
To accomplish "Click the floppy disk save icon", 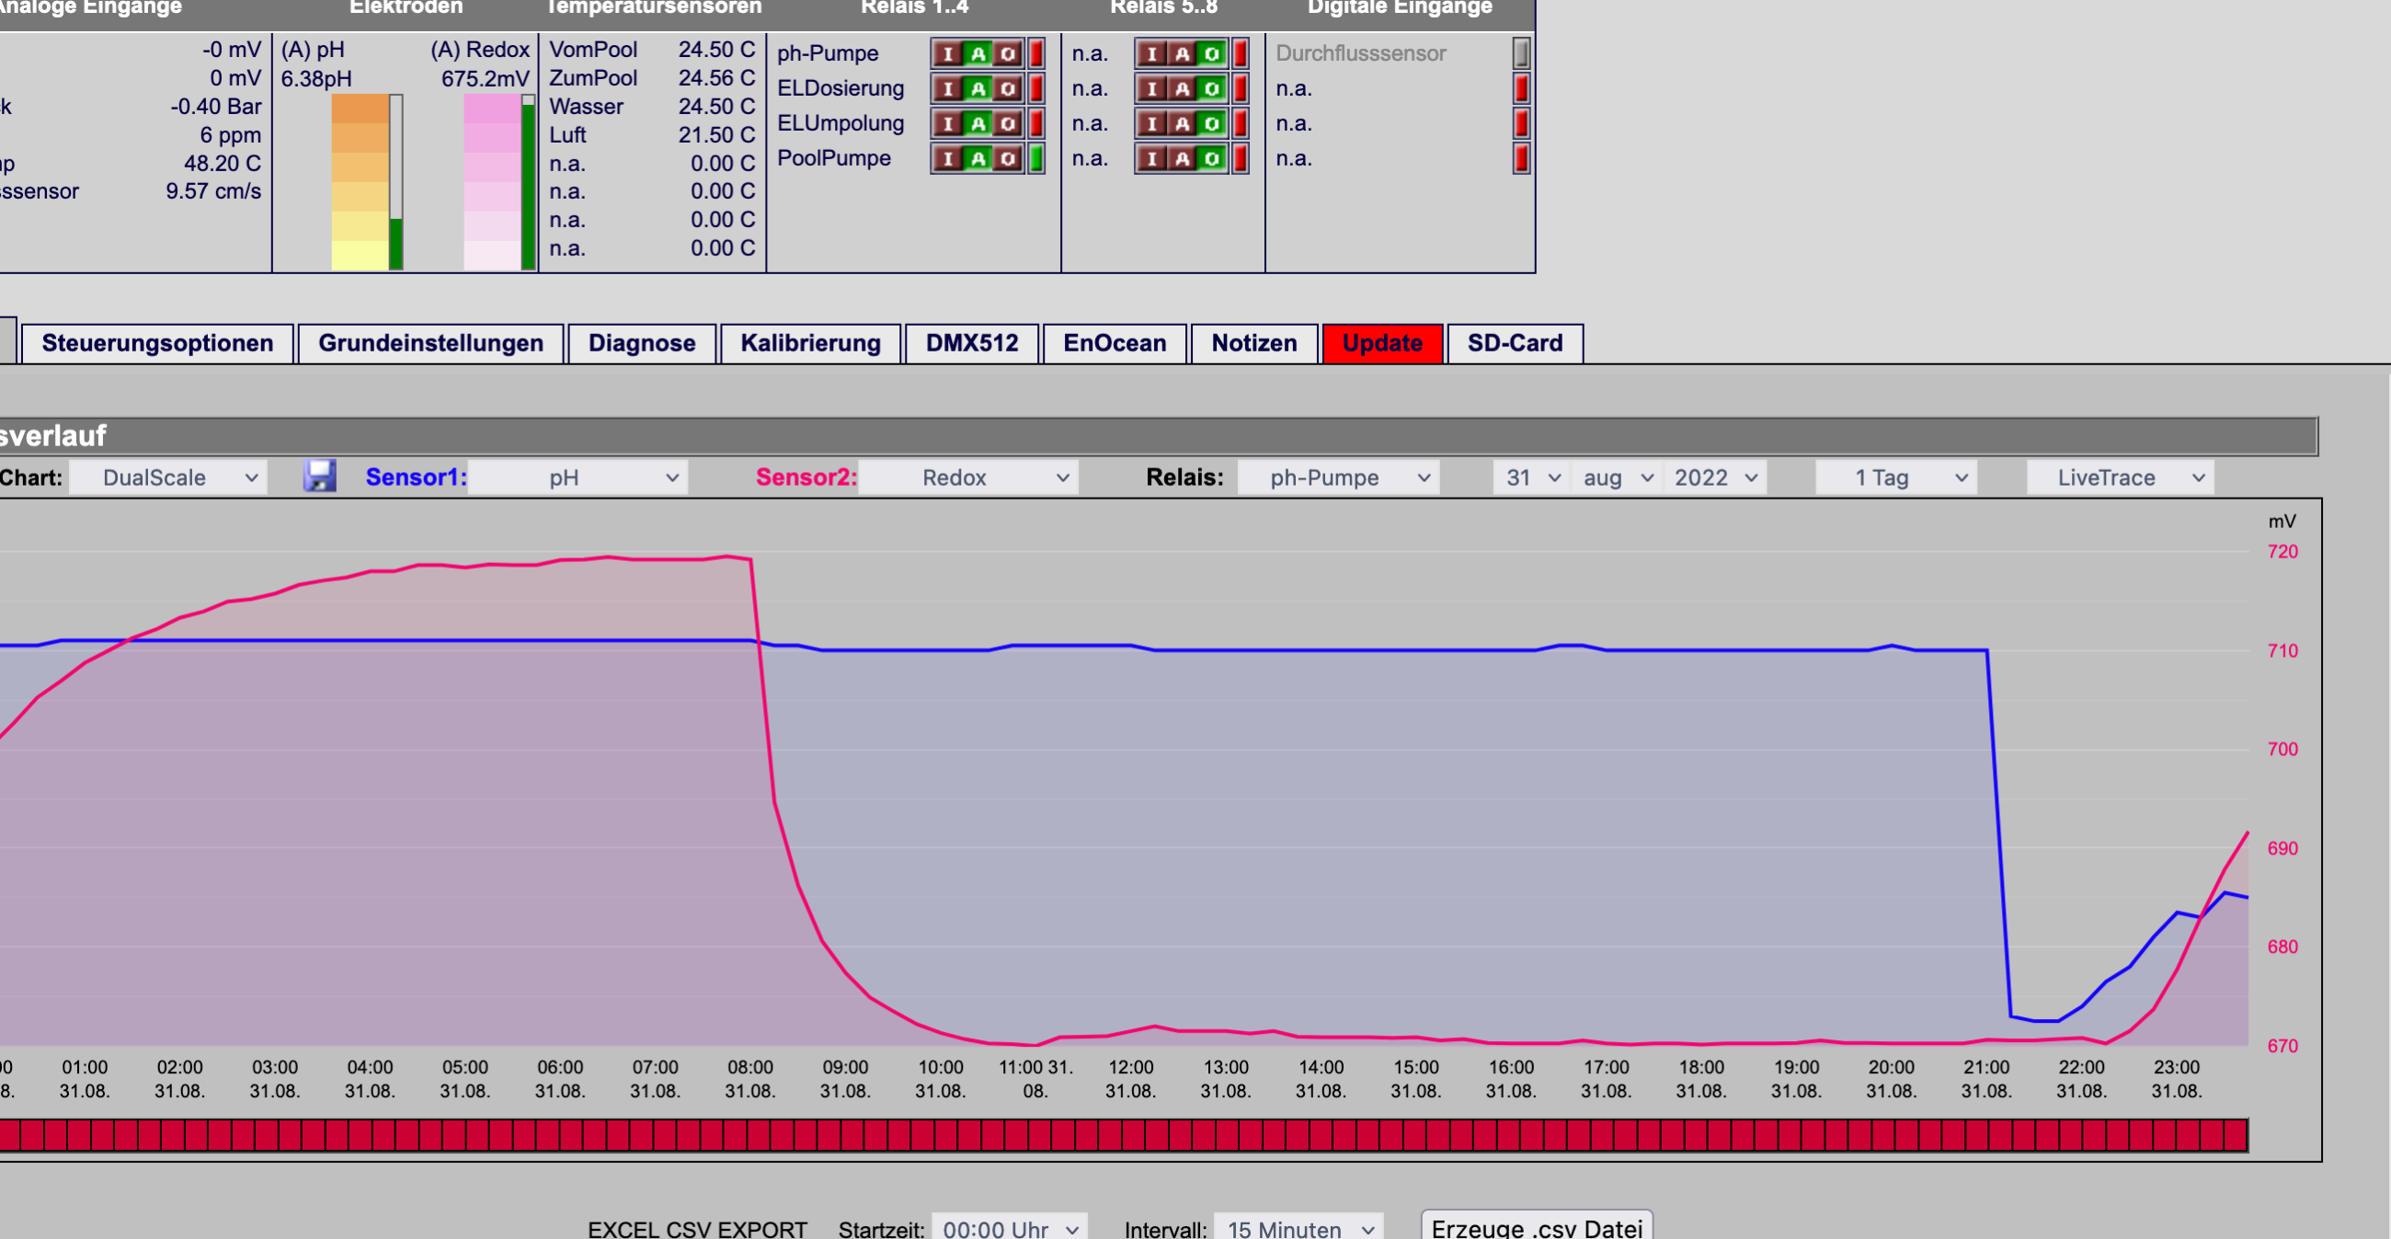I will pyautogui.click(x=319, y=476).
